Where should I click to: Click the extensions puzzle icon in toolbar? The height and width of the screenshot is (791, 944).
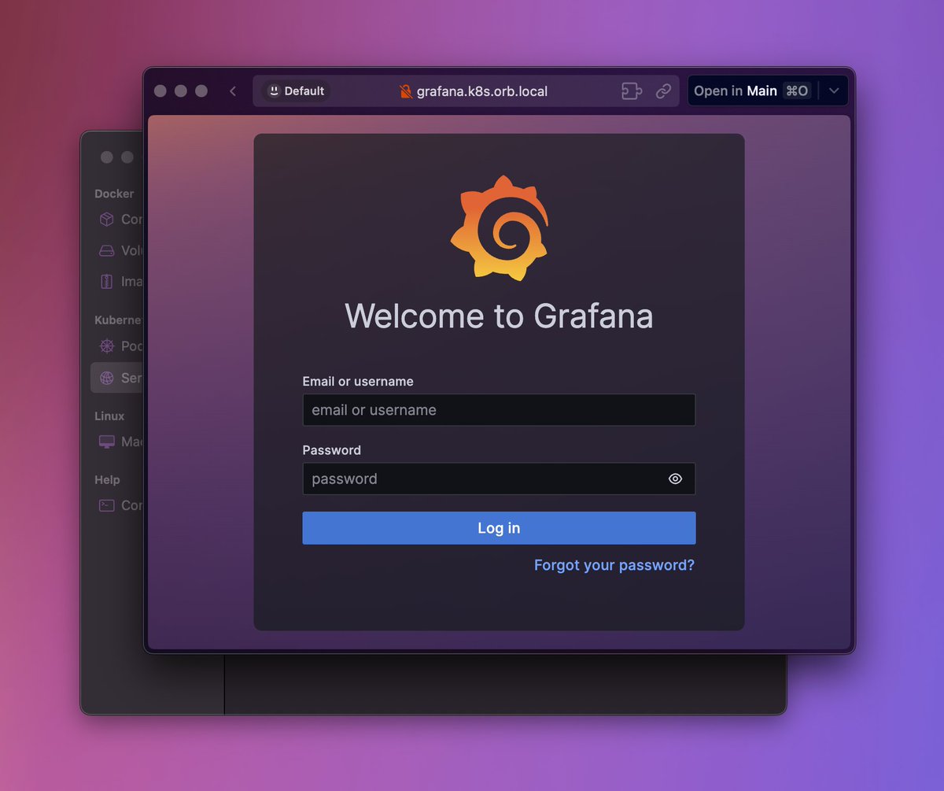pyautogui.click(x=632, y=91)
